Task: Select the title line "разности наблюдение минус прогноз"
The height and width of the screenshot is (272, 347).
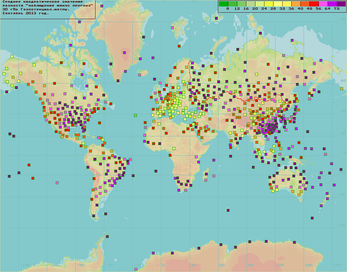Action: (x=48, y=6)
